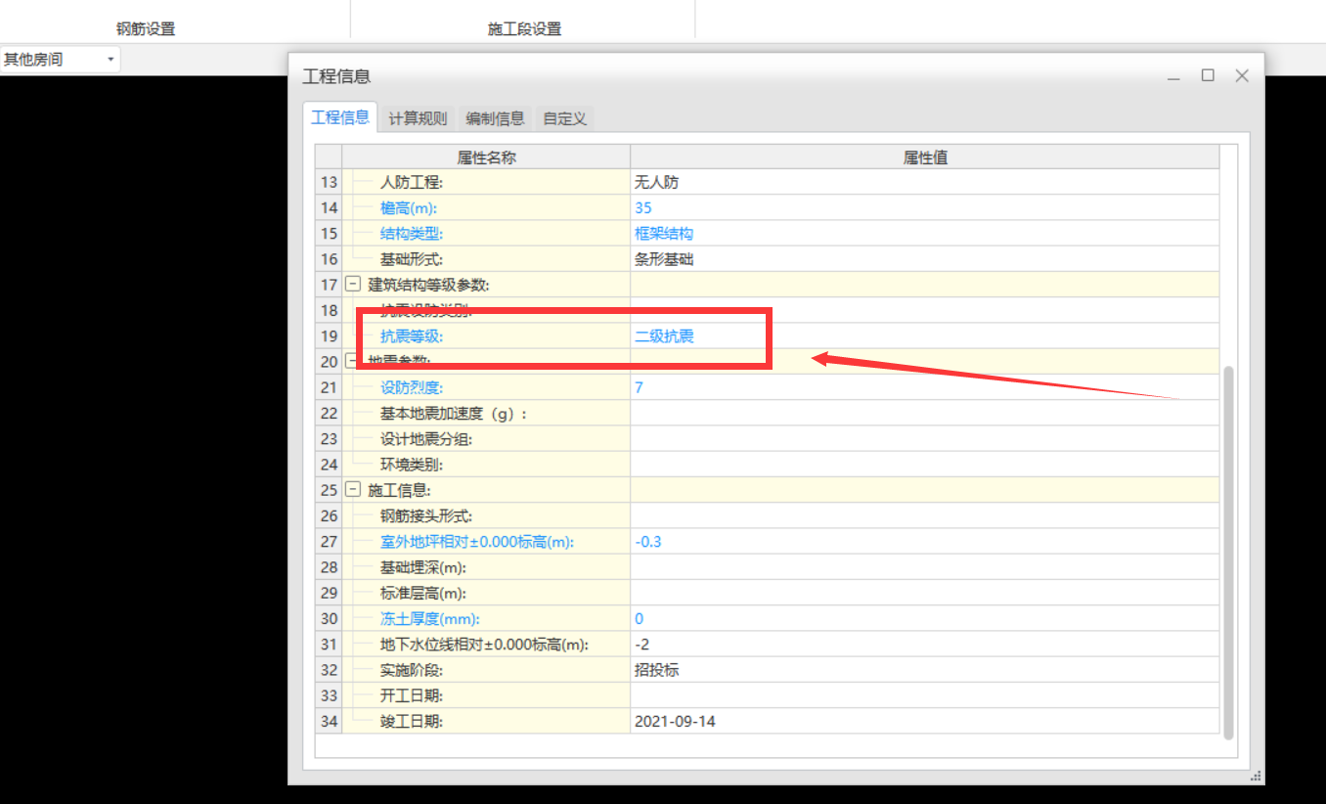Maximize the 工程信息 dialog
Viewport: 1326px width, 804px height.
[x=1208, y=75]
